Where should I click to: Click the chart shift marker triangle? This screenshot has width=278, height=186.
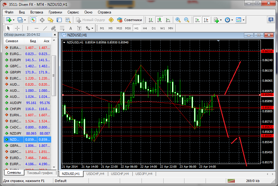[219, 41]
